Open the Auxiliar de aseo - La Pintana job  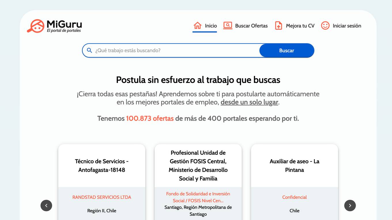pos(294,166)
